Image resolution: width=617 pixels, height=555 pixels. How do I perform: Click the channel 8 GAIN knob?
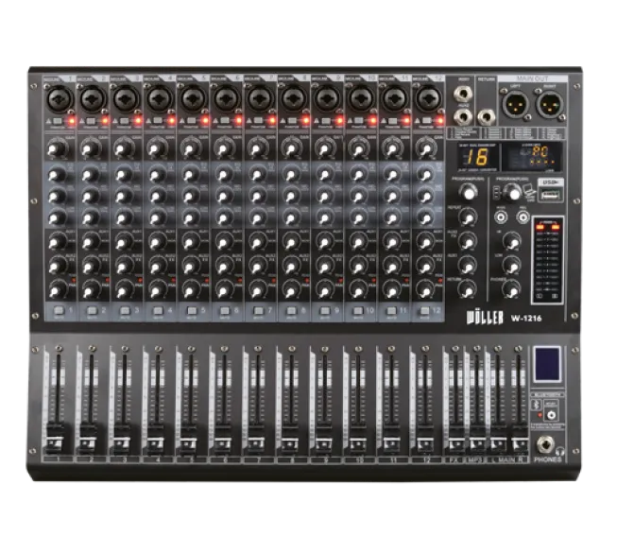tap(291, 148)
